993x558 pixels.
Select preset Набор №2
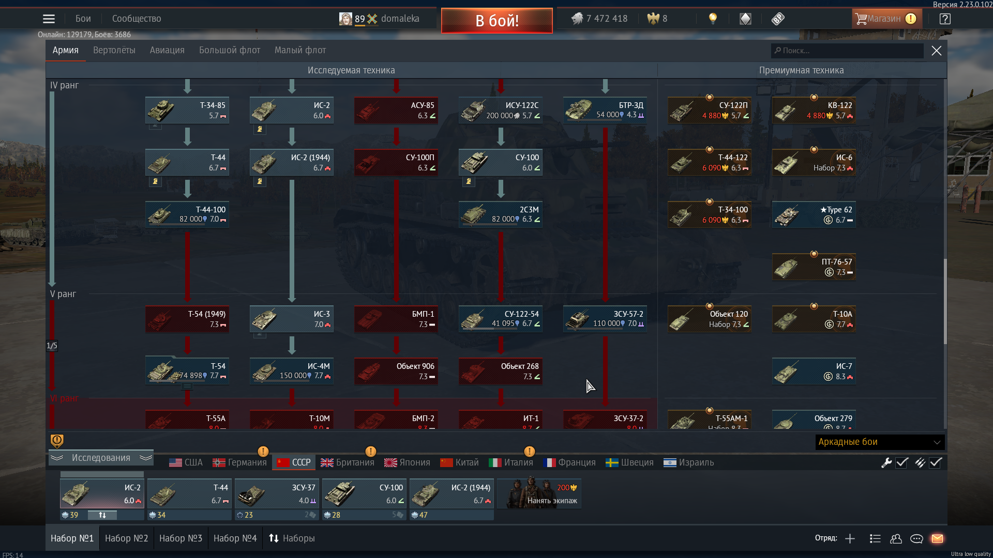[x=126, y=538]
